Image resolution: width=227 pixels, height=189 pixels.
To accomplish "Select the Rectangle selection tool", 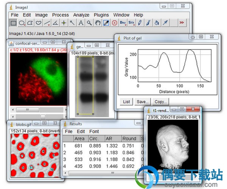I will 13,23.
